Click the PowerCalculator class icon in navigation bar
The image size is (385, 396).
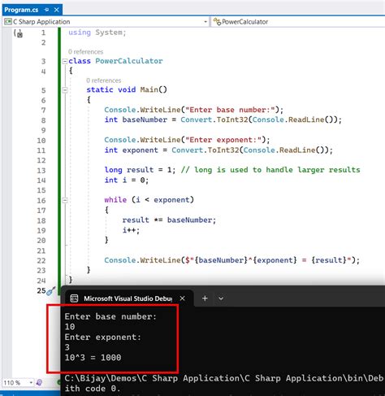click(x=217, y=22)
